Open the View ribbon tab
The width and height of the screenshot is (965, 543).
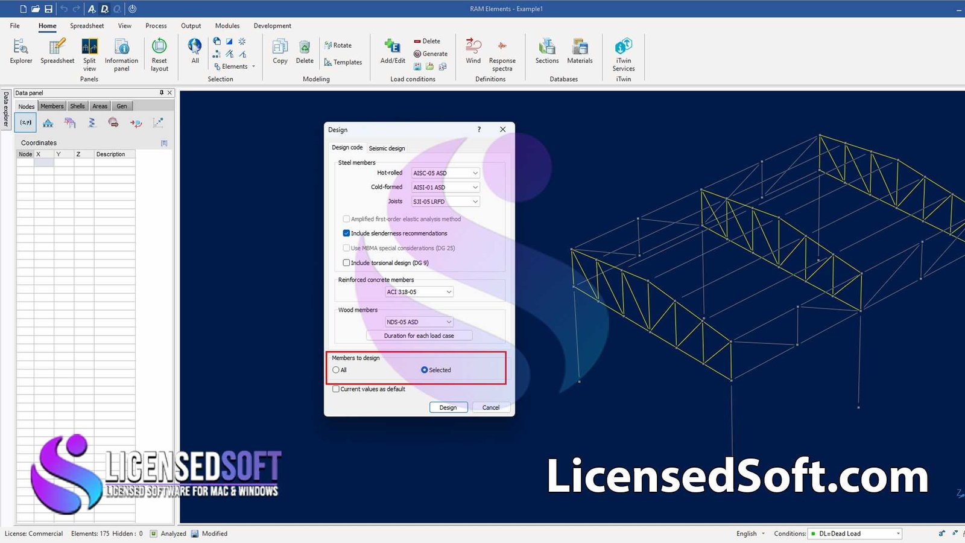click(x=125, y=26)
